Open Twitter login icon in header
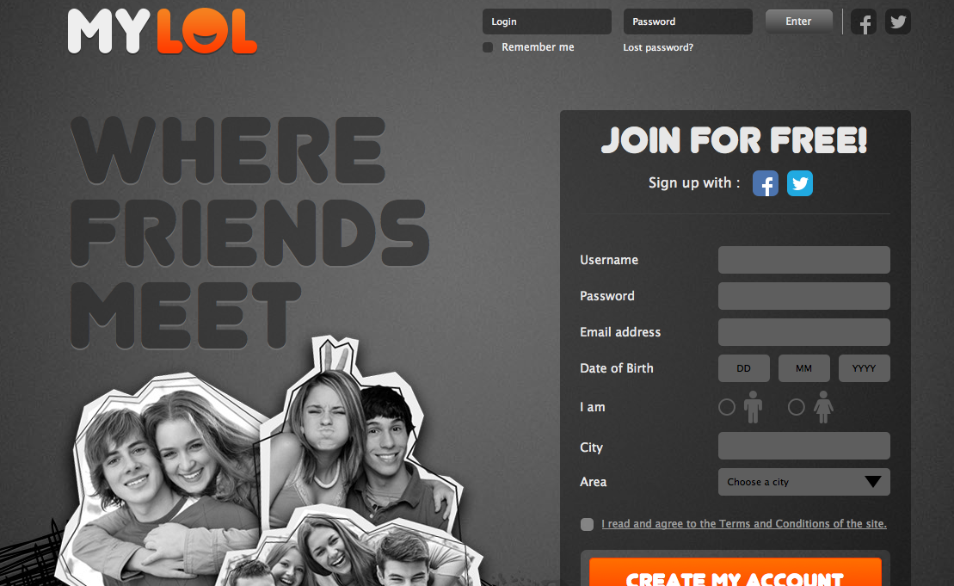The image size is (954, 586). click(x=897, y=22)
